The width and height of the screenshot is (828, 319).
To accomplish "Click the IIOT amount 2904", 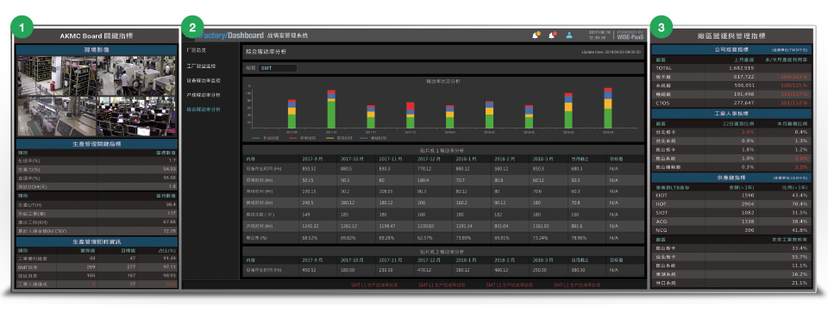I will point(747,203).
